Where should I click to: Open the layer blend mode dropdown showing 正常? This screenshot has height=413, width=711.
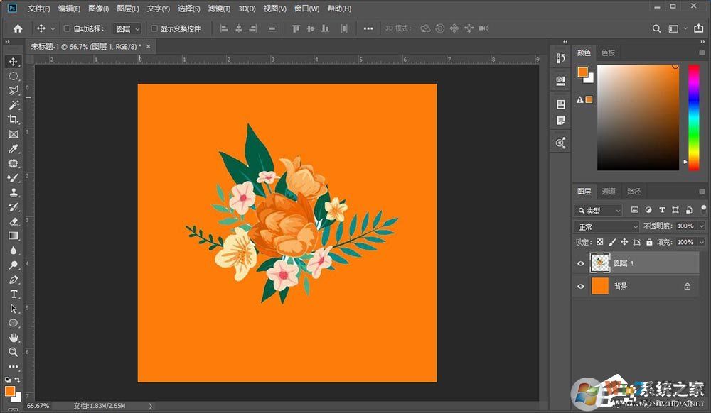606,226
